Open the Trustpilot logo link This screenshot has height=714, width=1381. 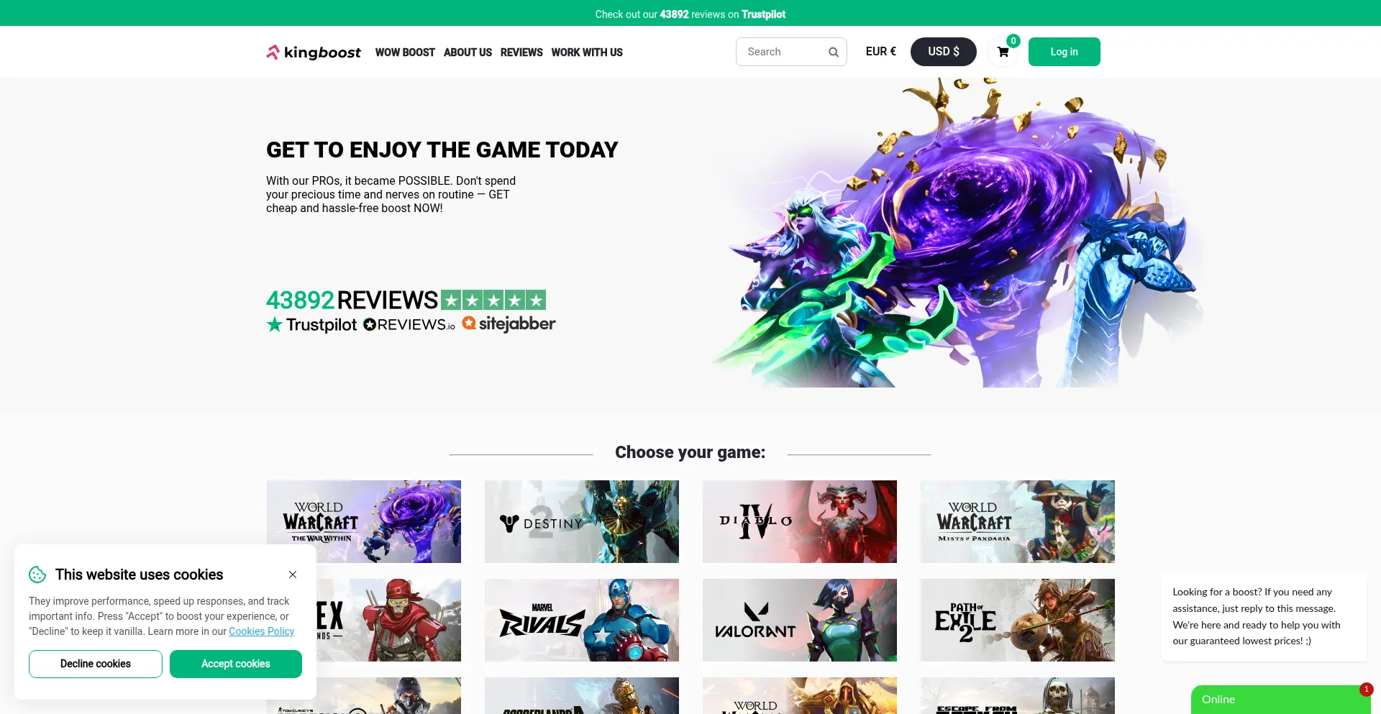[x=311, y=325]
